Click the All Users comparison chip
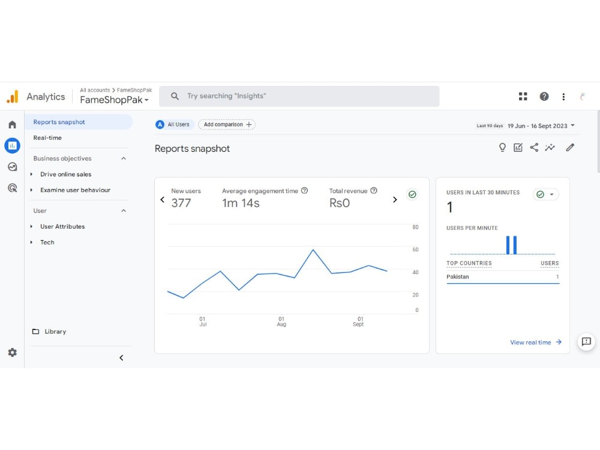 175,124
